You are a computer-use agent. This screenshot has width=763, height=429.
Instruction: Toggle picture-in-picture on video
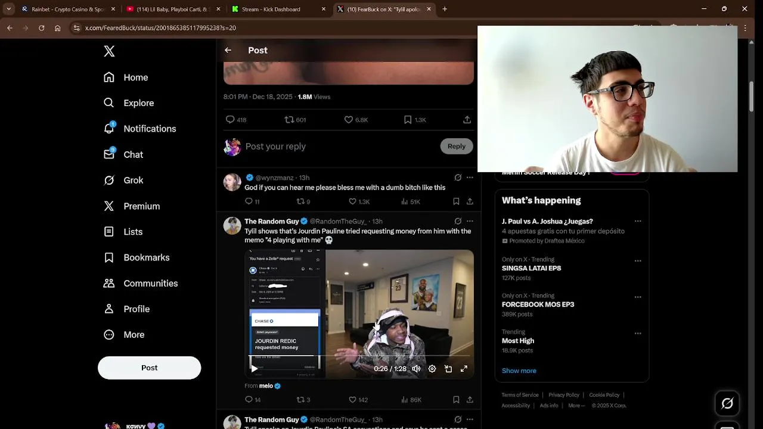coord(448,369)
